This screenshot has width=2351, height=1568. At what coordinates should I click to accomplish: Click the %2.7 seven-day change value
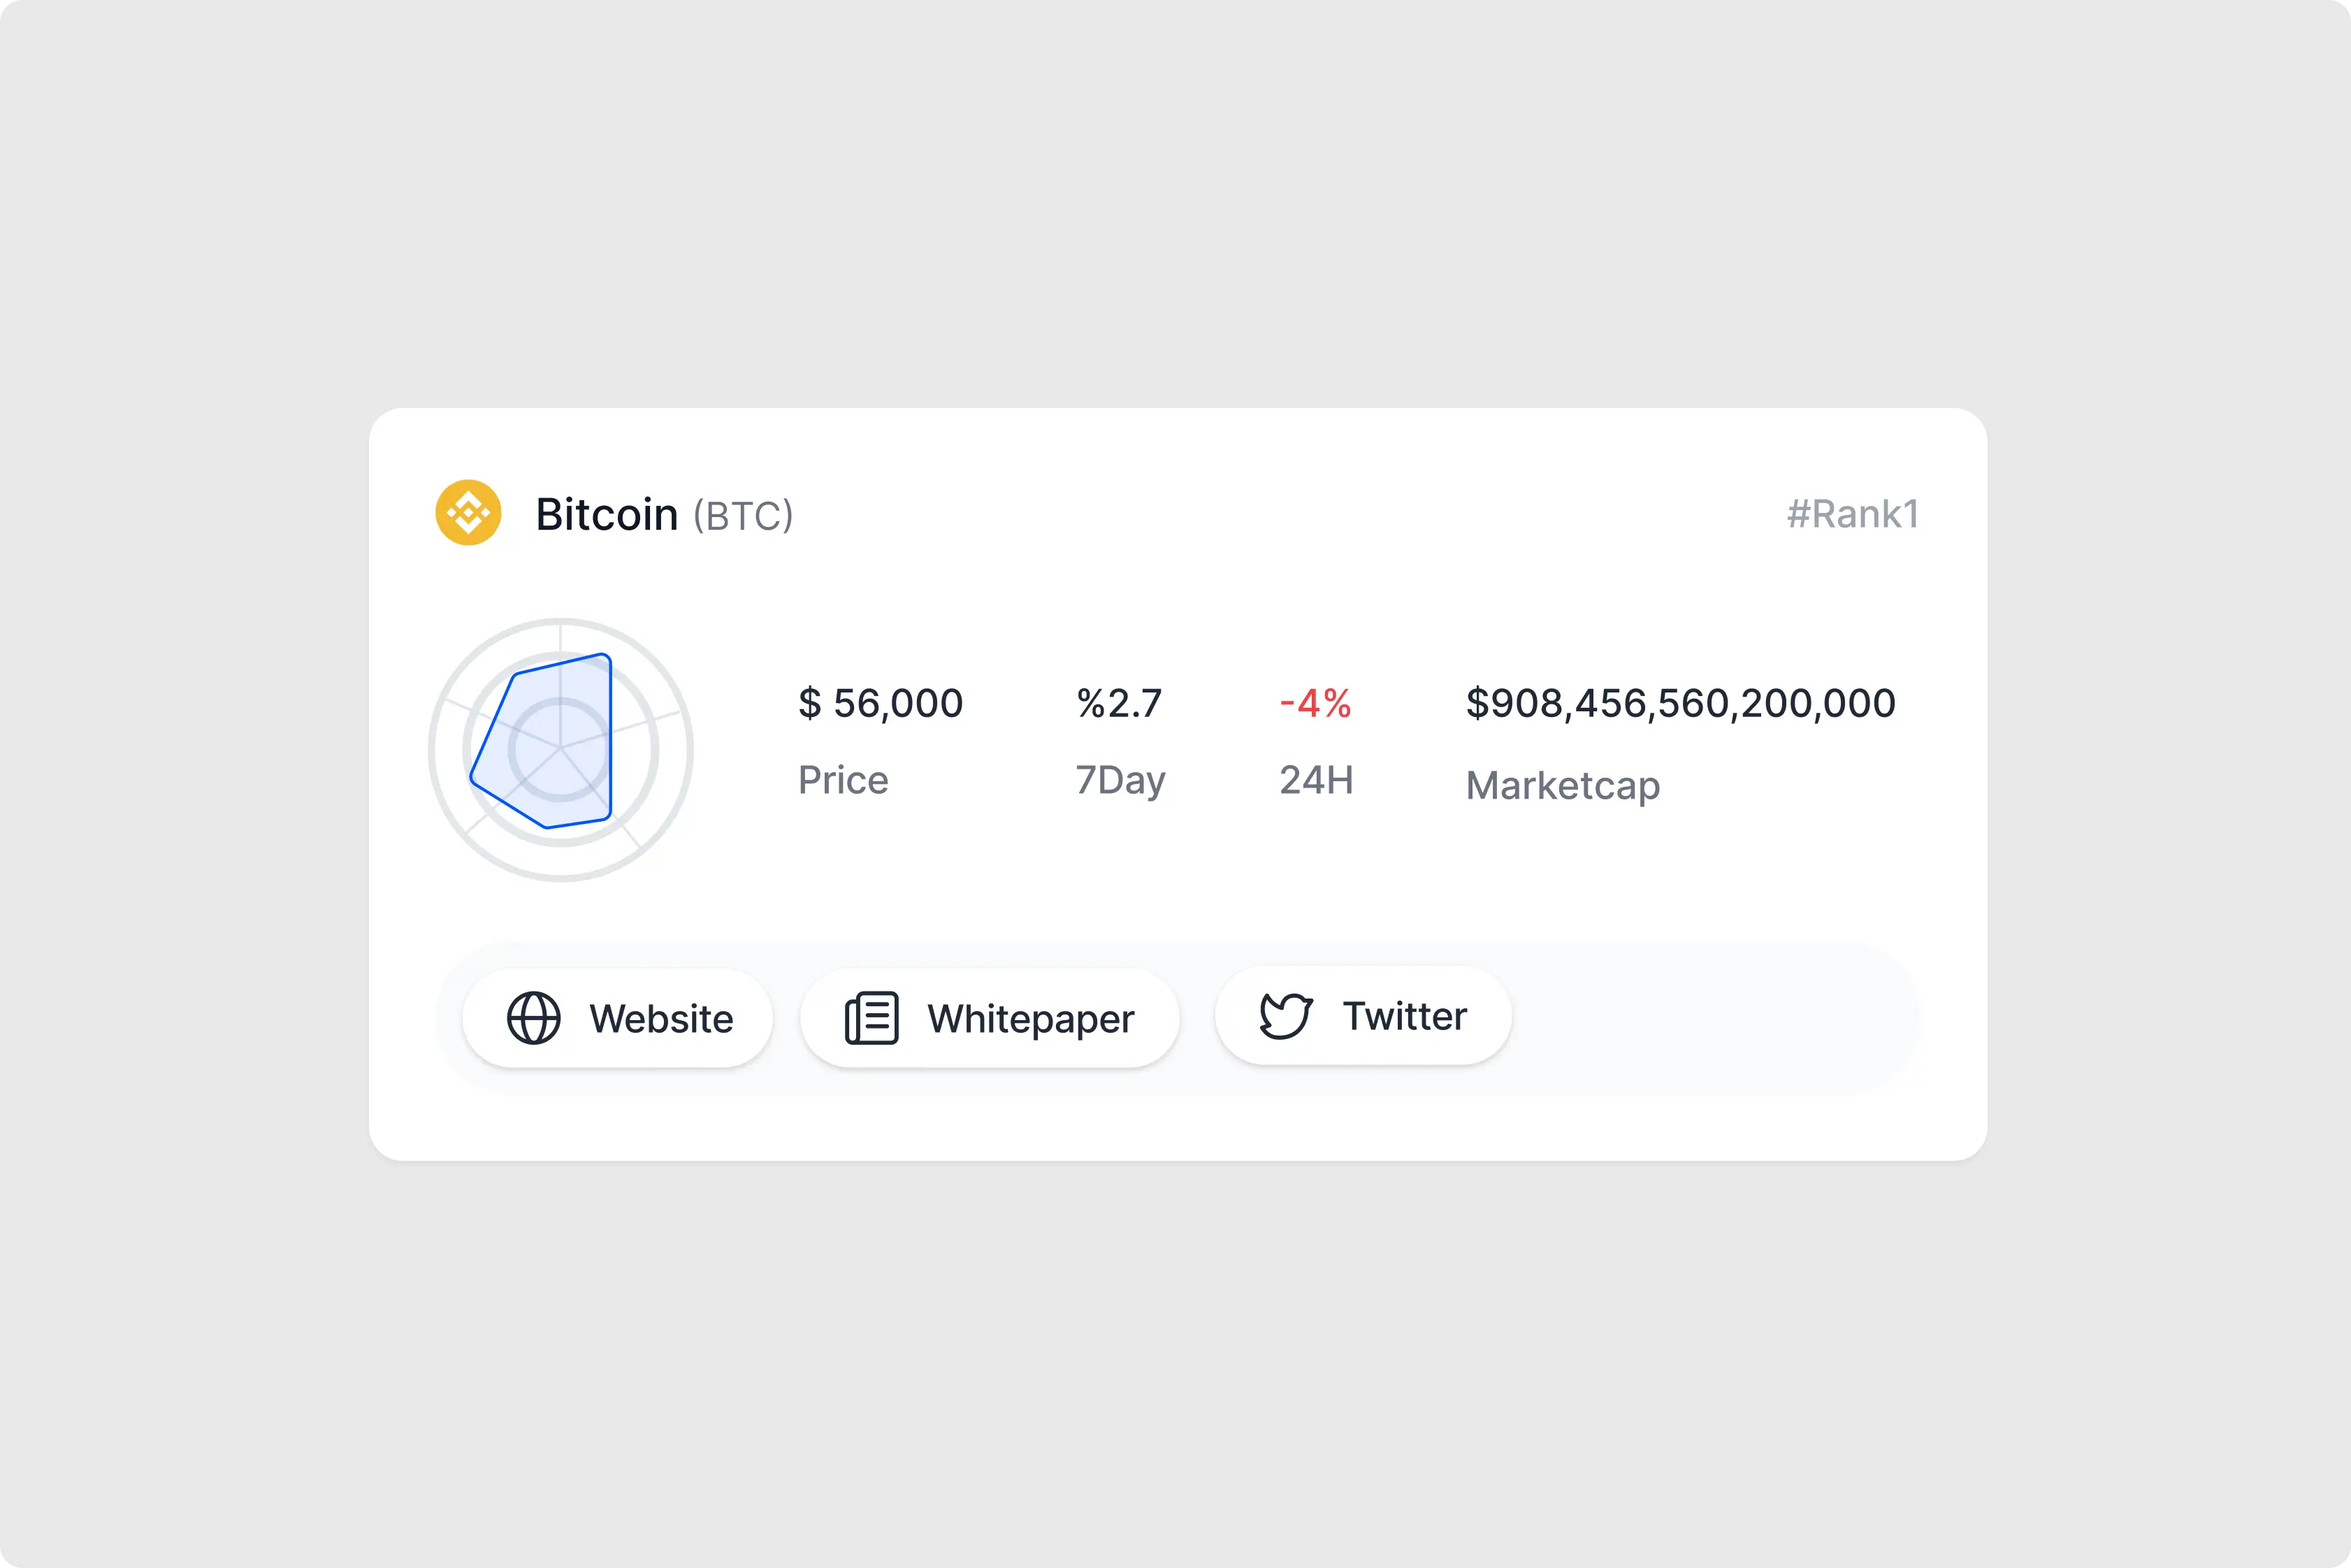pos(1119,703)
